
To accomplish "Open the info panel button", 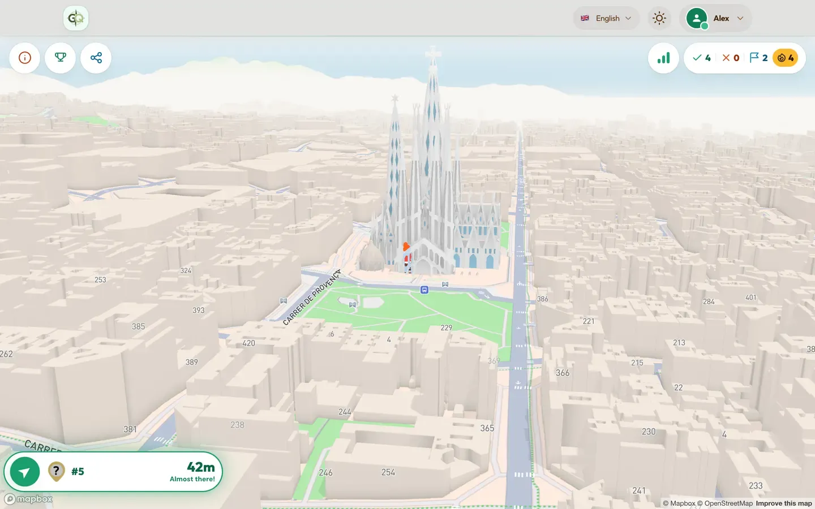I will pos(25,58).
